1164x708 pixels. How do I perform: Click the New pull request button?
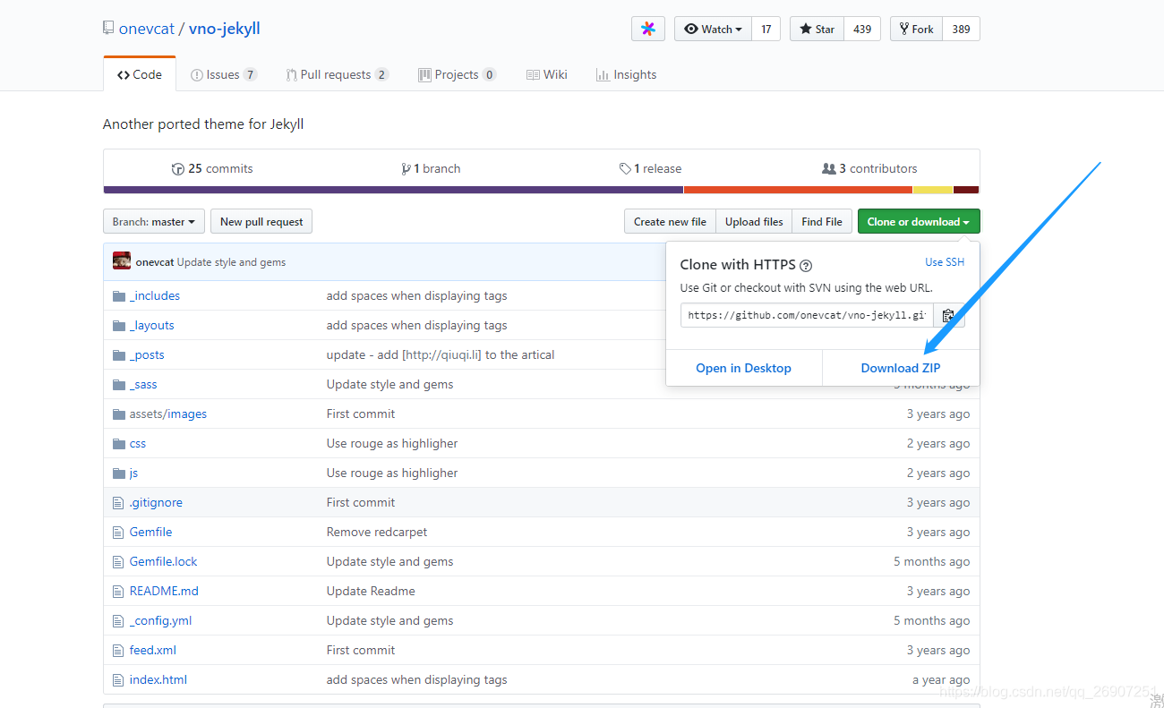pos(261,221)
